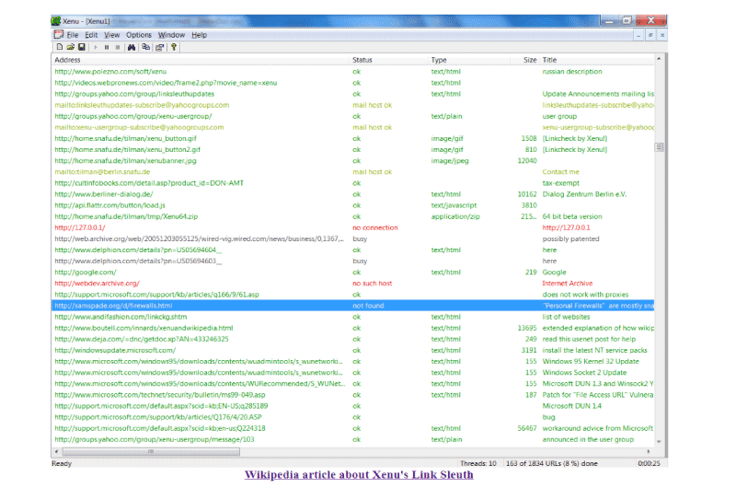Open the Edit menu

pyautogui.click(x=91, y=35)
